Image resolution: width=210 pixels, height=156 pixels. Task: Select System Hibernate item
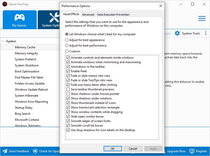(x=26, y=96)
